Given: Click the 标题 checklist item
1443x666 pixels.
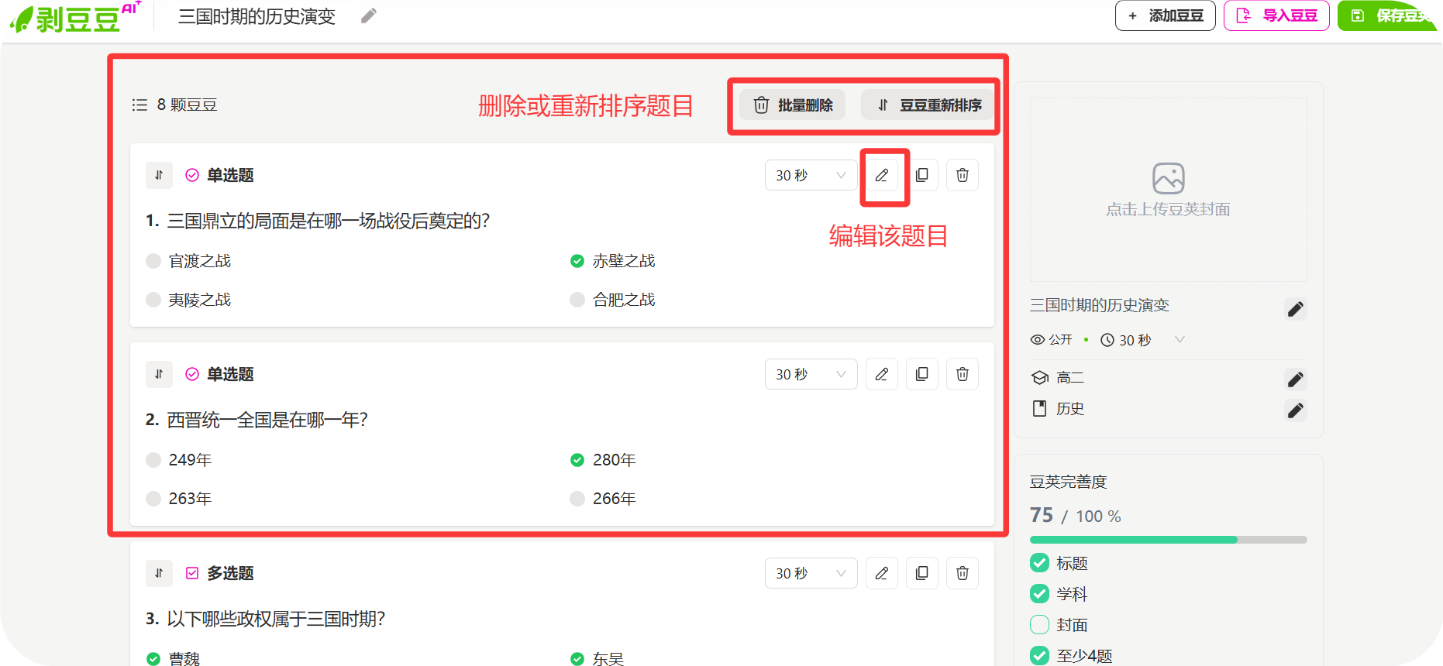Looking at the screenshot, I should [x=1059, y=563].
